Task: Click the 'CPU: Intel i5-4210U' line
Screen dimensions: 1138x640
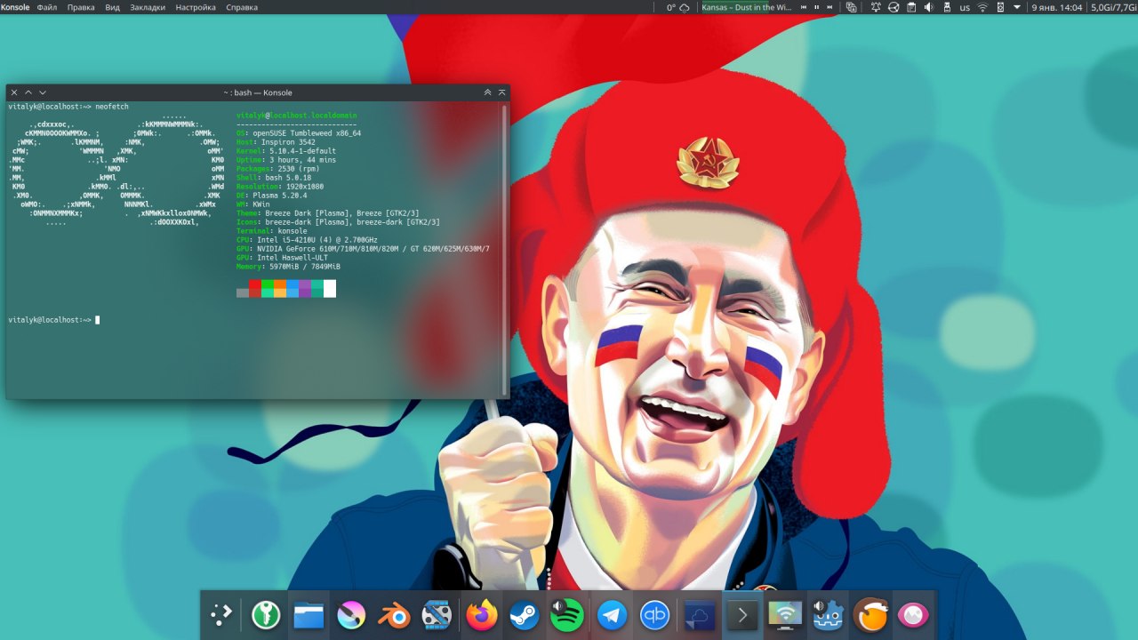Action: click(x=307, y=239)
